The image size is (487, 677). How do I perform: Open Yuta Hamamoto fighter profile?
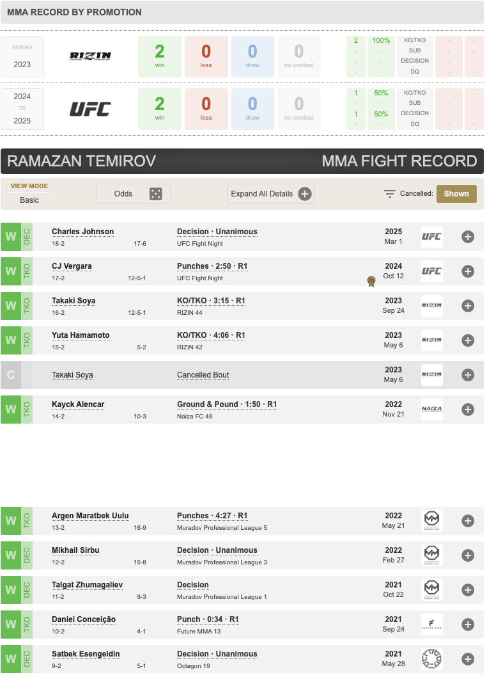pos(81,335)
